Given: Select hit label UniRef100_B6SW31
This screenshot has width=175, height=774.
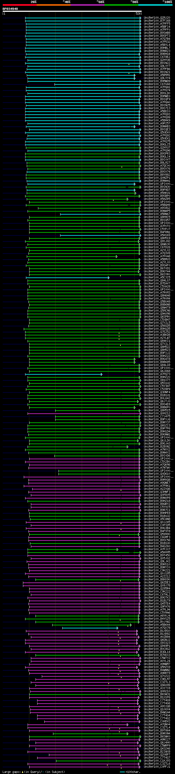Looking at the screenshot, I should (157, 694).
